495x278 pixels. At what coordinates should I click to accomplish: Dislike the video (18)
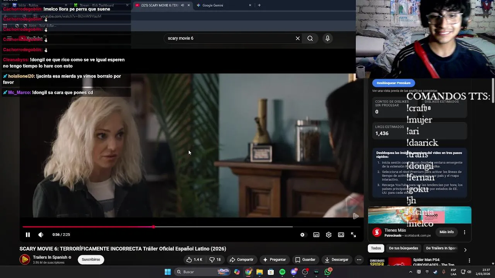[215, 259]
